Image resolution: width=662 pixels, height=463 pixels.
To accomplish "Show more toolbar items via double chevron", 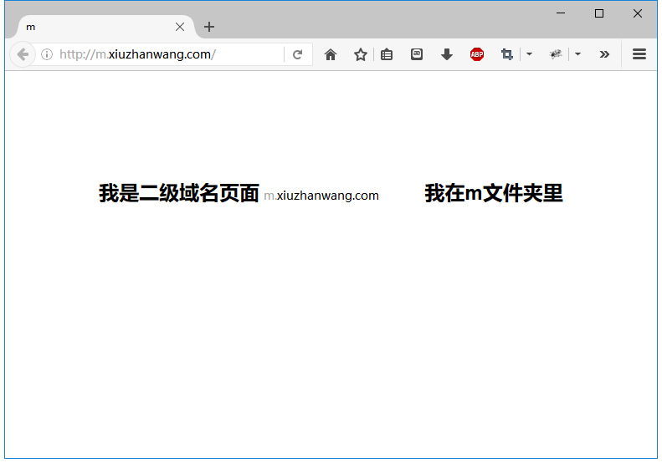I will tap(604, 54).
